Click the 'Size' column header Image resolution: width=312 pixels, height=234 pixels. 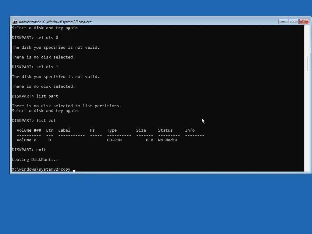pyautogui.click(x=141, y=130)
